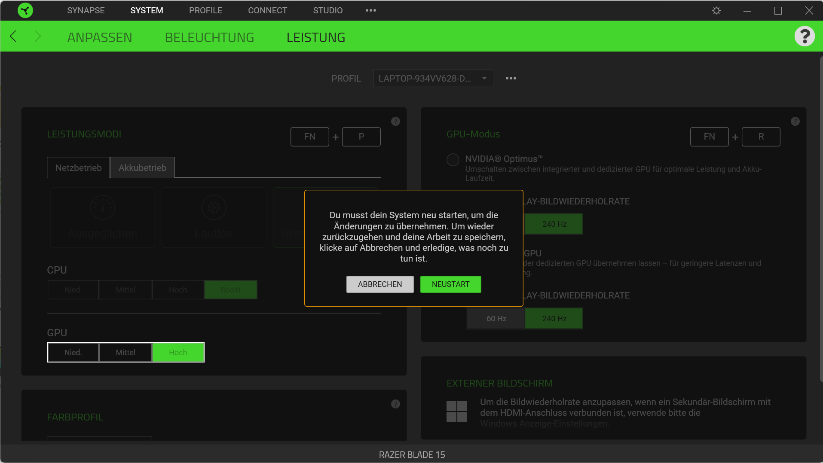Maximize the Synapse window

[778, 10]
